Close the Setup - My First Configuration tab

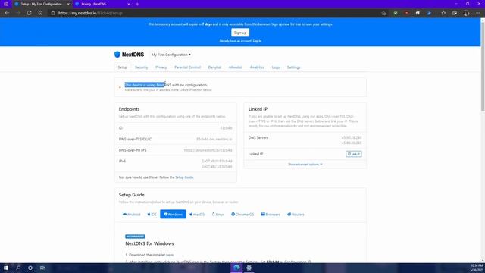click(68, 4)
